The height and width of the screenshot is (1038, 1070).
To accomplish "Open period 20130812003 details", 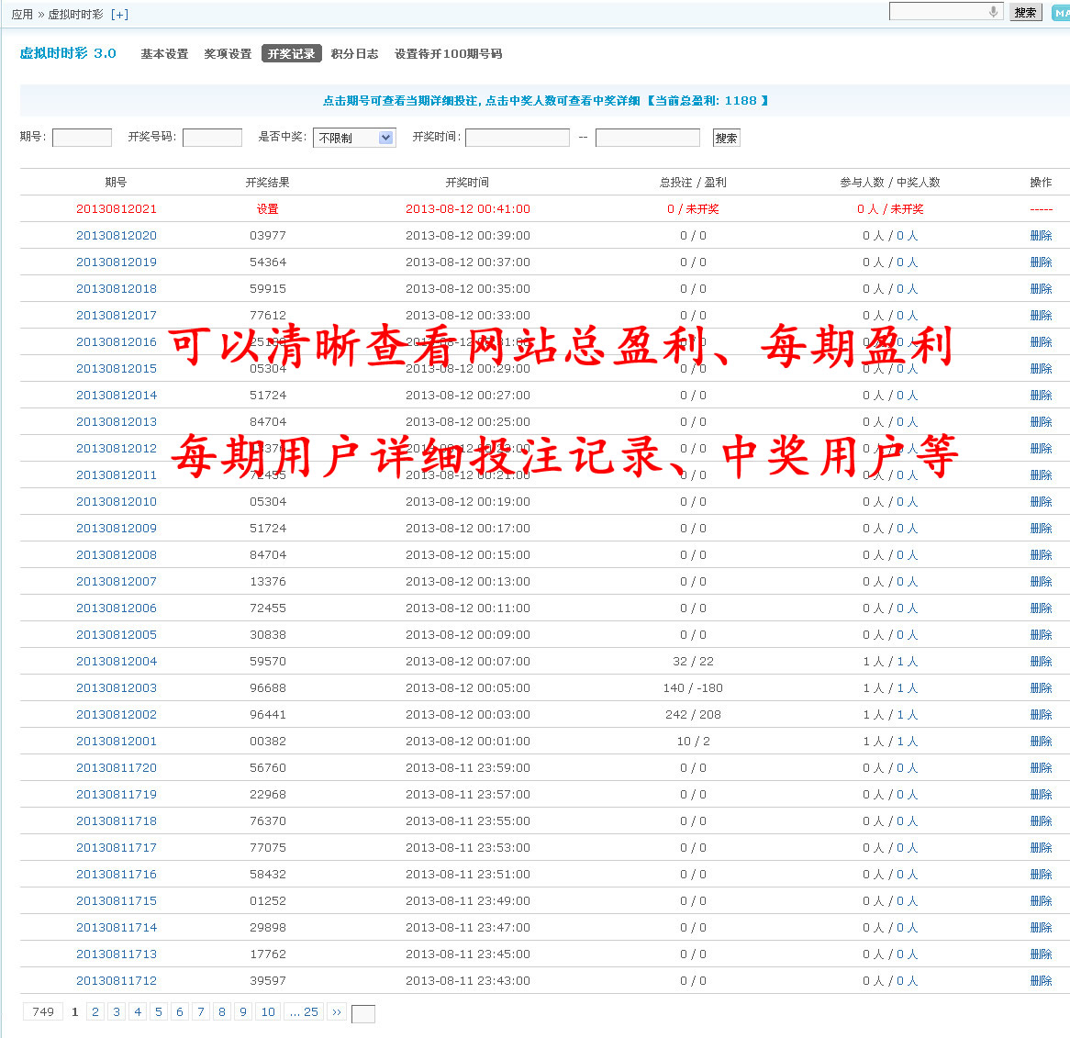I will click(116, 688).
